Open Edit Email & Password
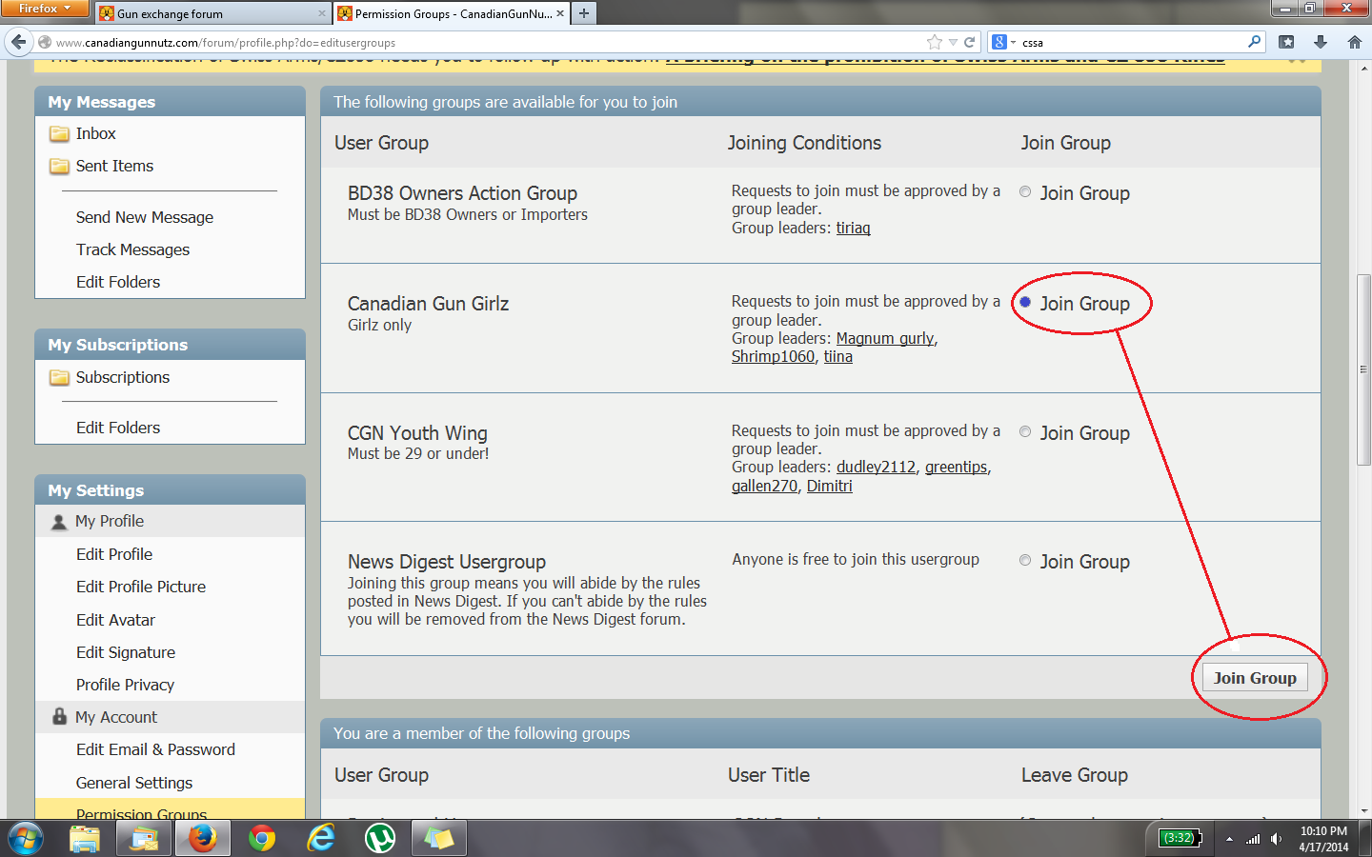Image resolution: width=1372 pixels, height=857 pixels. coord(155,749)
